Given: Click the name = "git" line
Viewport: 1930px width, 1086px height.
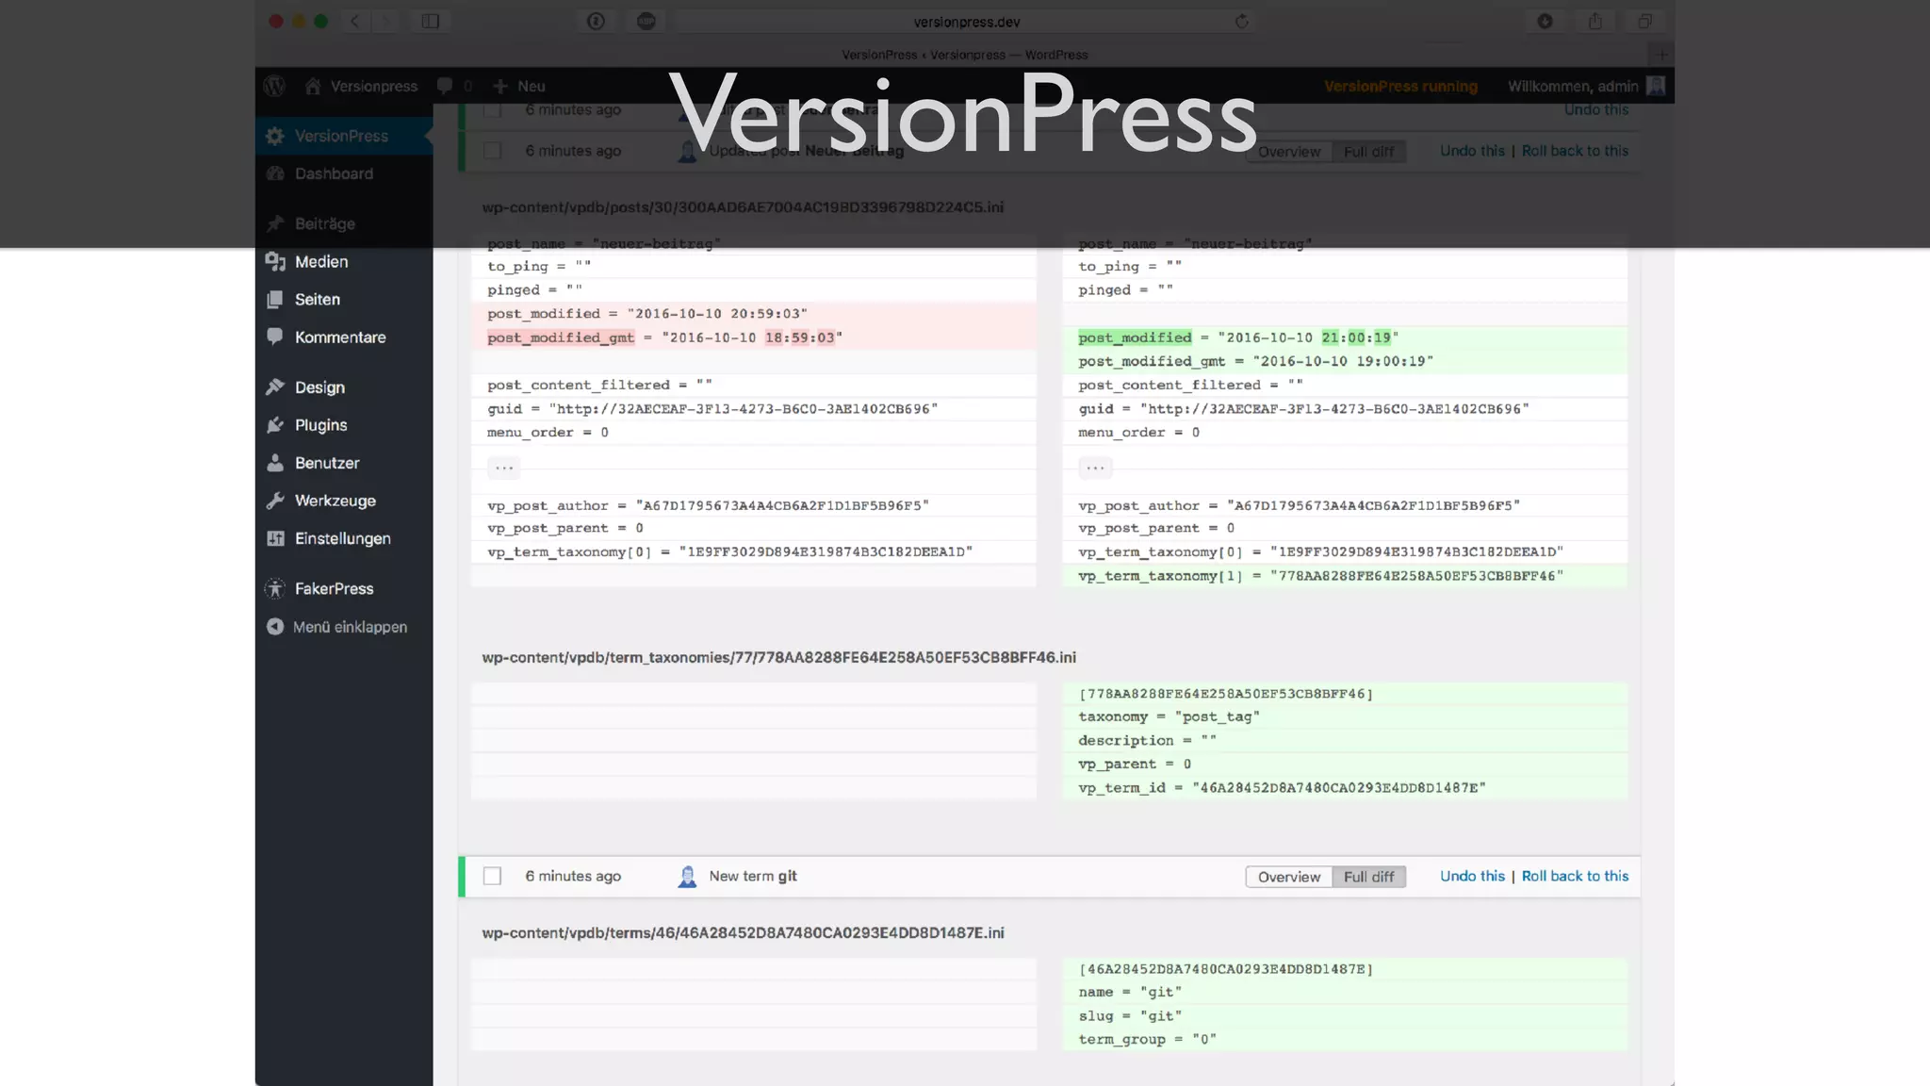Looking at the screenshot, I should [1345, 993].
